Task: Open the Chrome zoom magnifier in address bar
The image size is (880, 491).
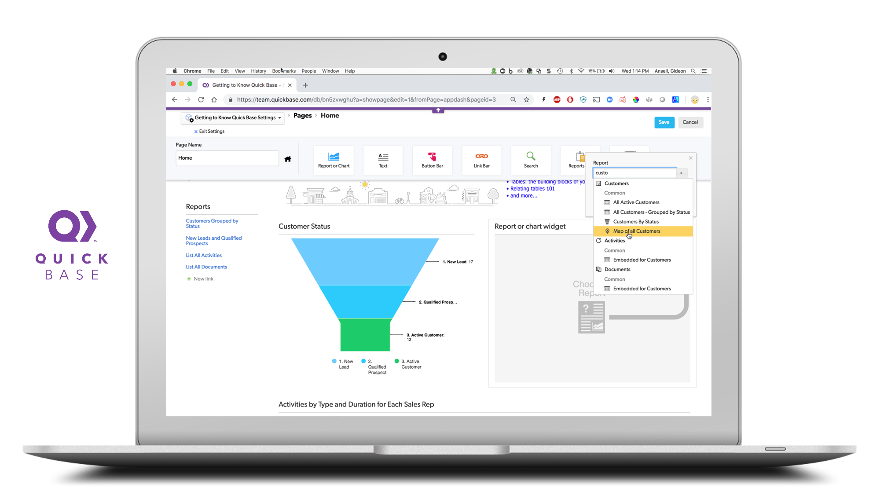Action: [513, 99]
